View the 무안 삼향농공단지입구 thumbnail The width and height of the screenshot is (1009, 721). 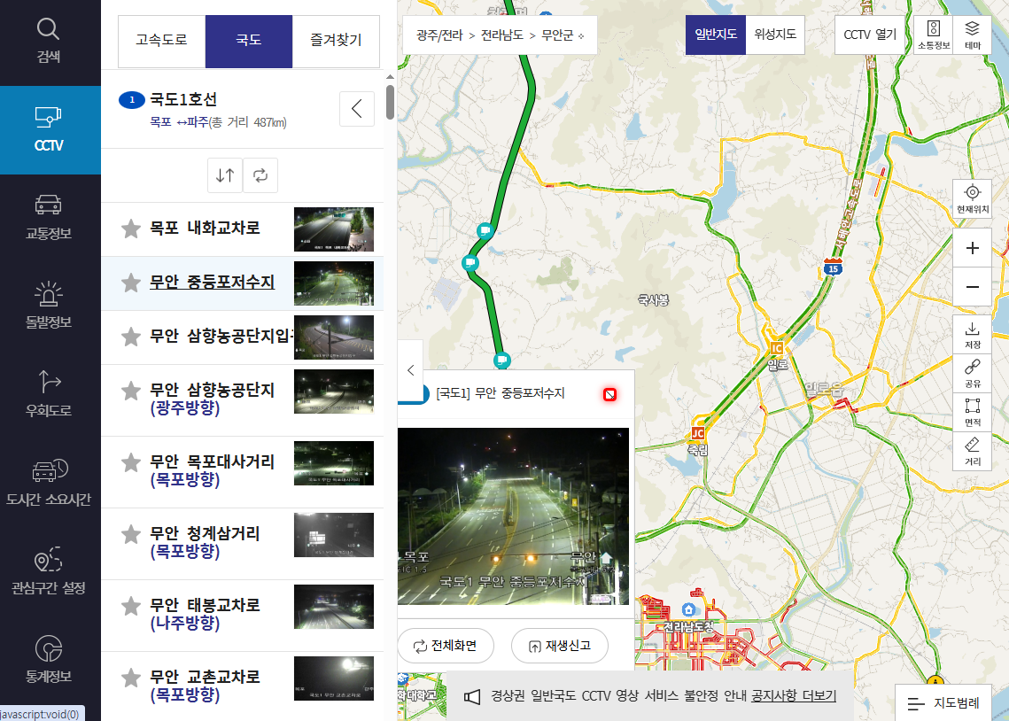click(334, 337)
